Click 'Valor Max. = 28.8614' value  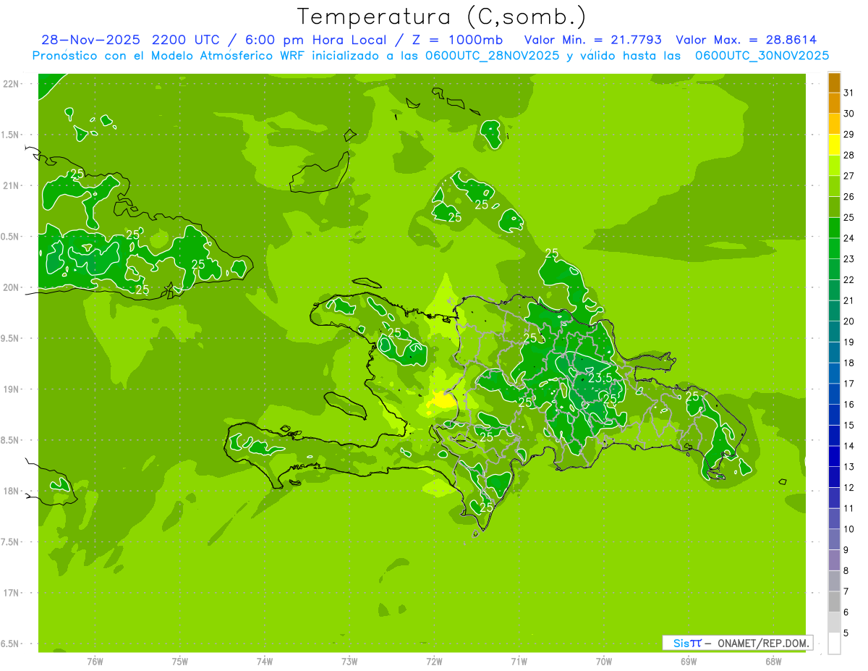[x=746, y=40]
